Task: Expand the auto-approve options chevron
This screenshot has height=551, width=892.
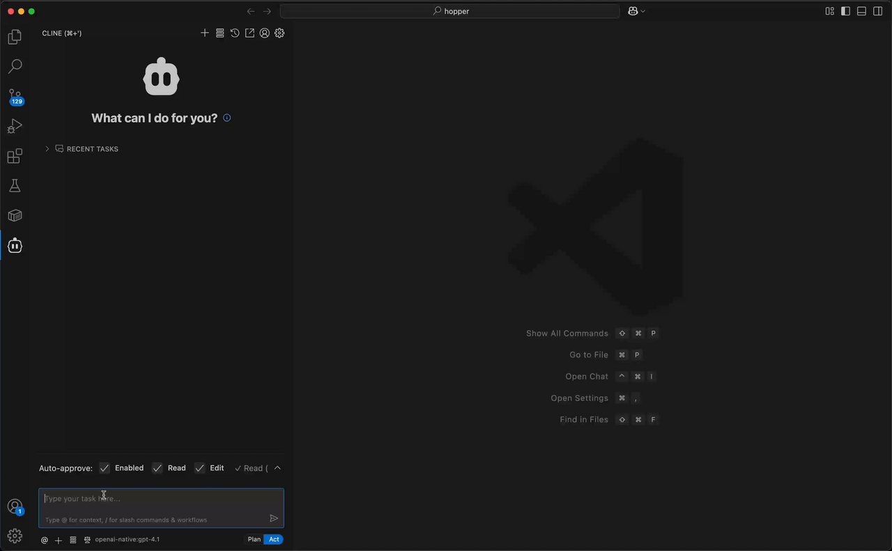Action: click(x=277, y=468)
